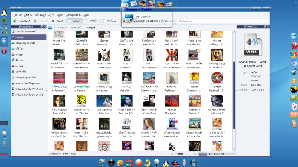Image resolution: width=298 pixels, height=167 pixels.
Task: Click the breadcrumb location folder icon
Action: click(x=50, y=28)
